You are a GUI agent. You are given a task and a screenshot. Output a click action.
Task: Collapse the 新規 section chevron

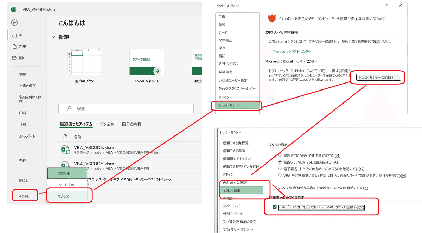click(53, 36)
